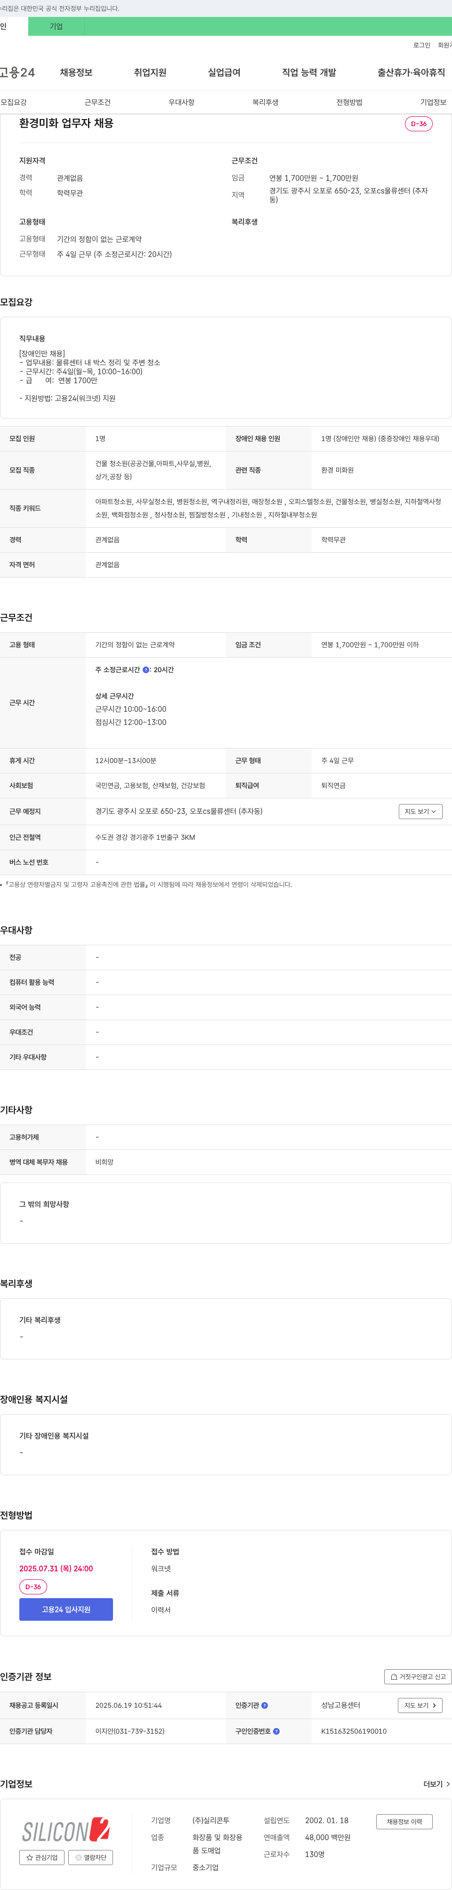Viewport: 452px width, 1890px height.
Task: Click 비희망 value for 병역 대체 복무자 채용
Action: (104, 1162)
